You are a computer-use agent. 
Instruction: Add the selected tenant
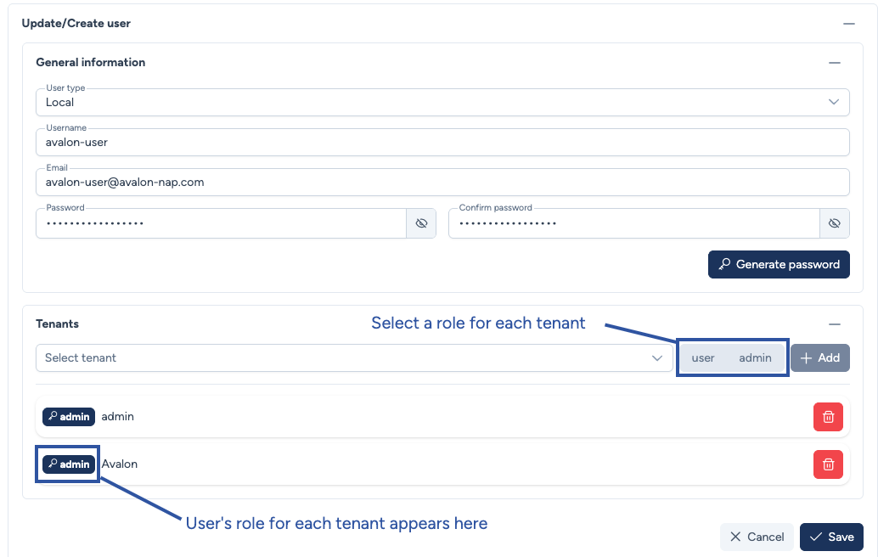pos(819,358)
